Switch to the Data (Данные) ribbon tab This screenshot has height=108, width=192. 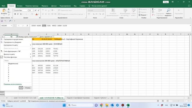tap(54, 6)
